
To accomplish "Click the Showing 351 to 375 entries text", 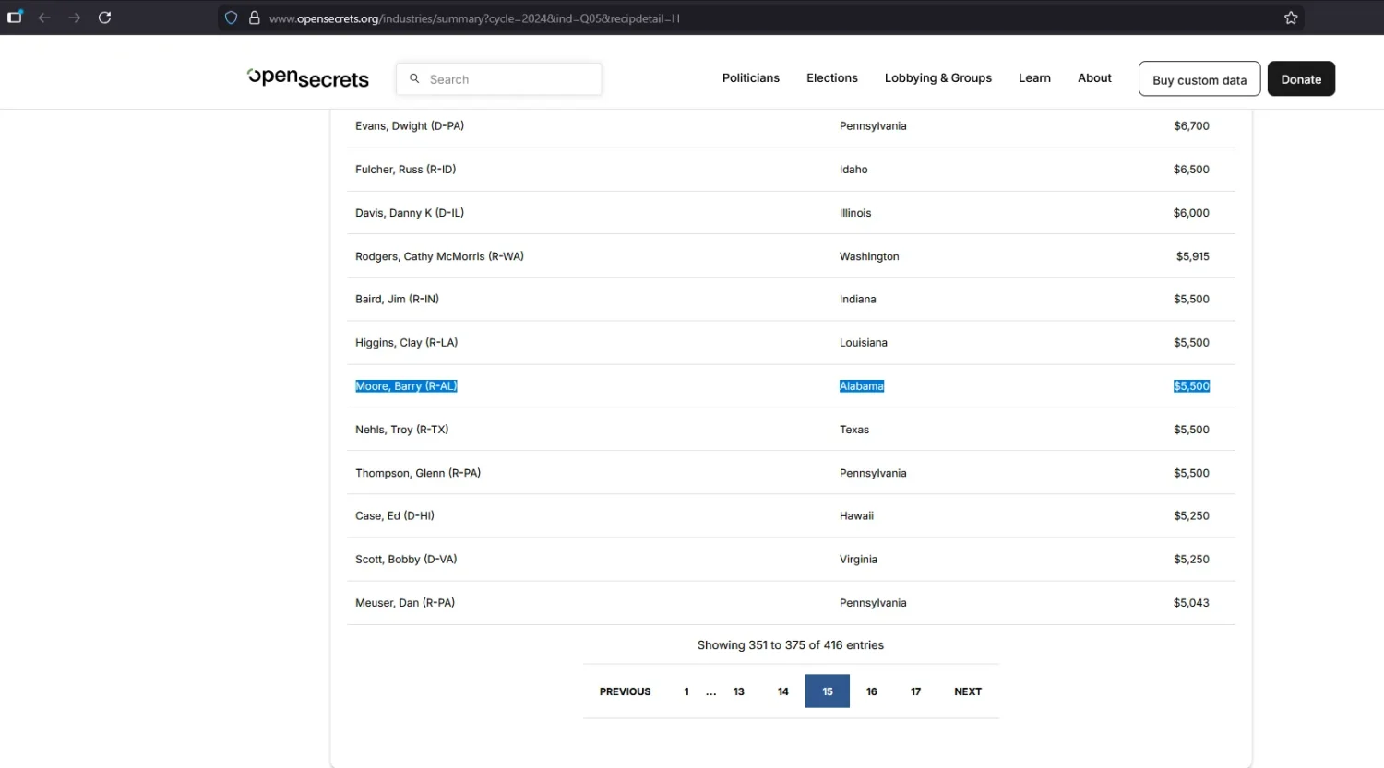I will point(791,645).
